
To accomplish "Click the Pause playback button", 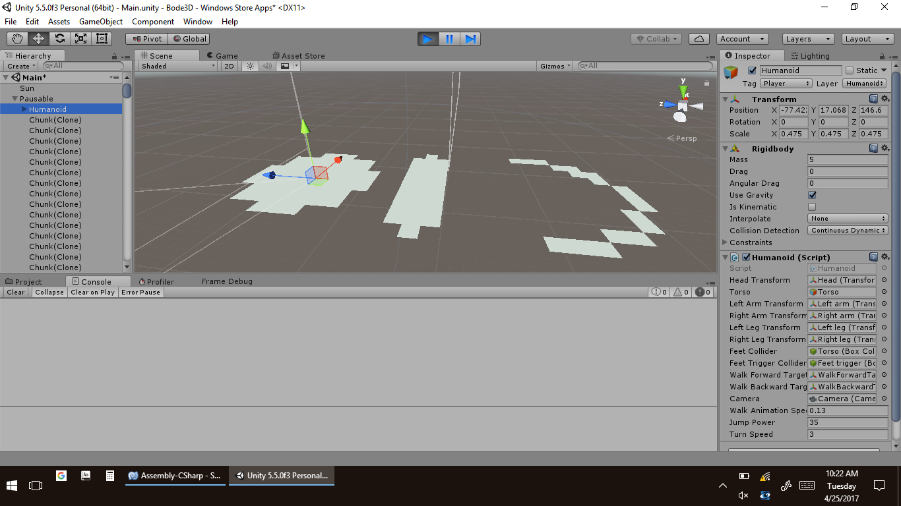I will coord(449,39).
